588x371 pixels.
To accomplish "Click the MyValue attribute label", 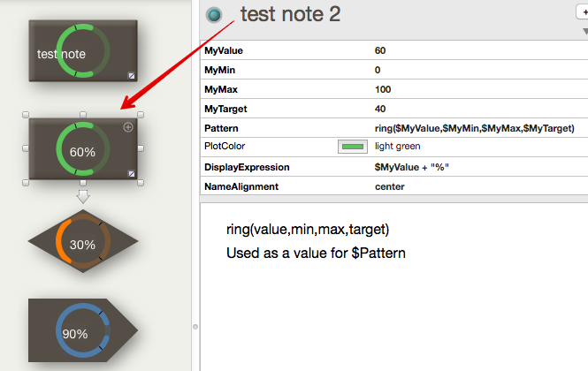I will coord(224,50).
